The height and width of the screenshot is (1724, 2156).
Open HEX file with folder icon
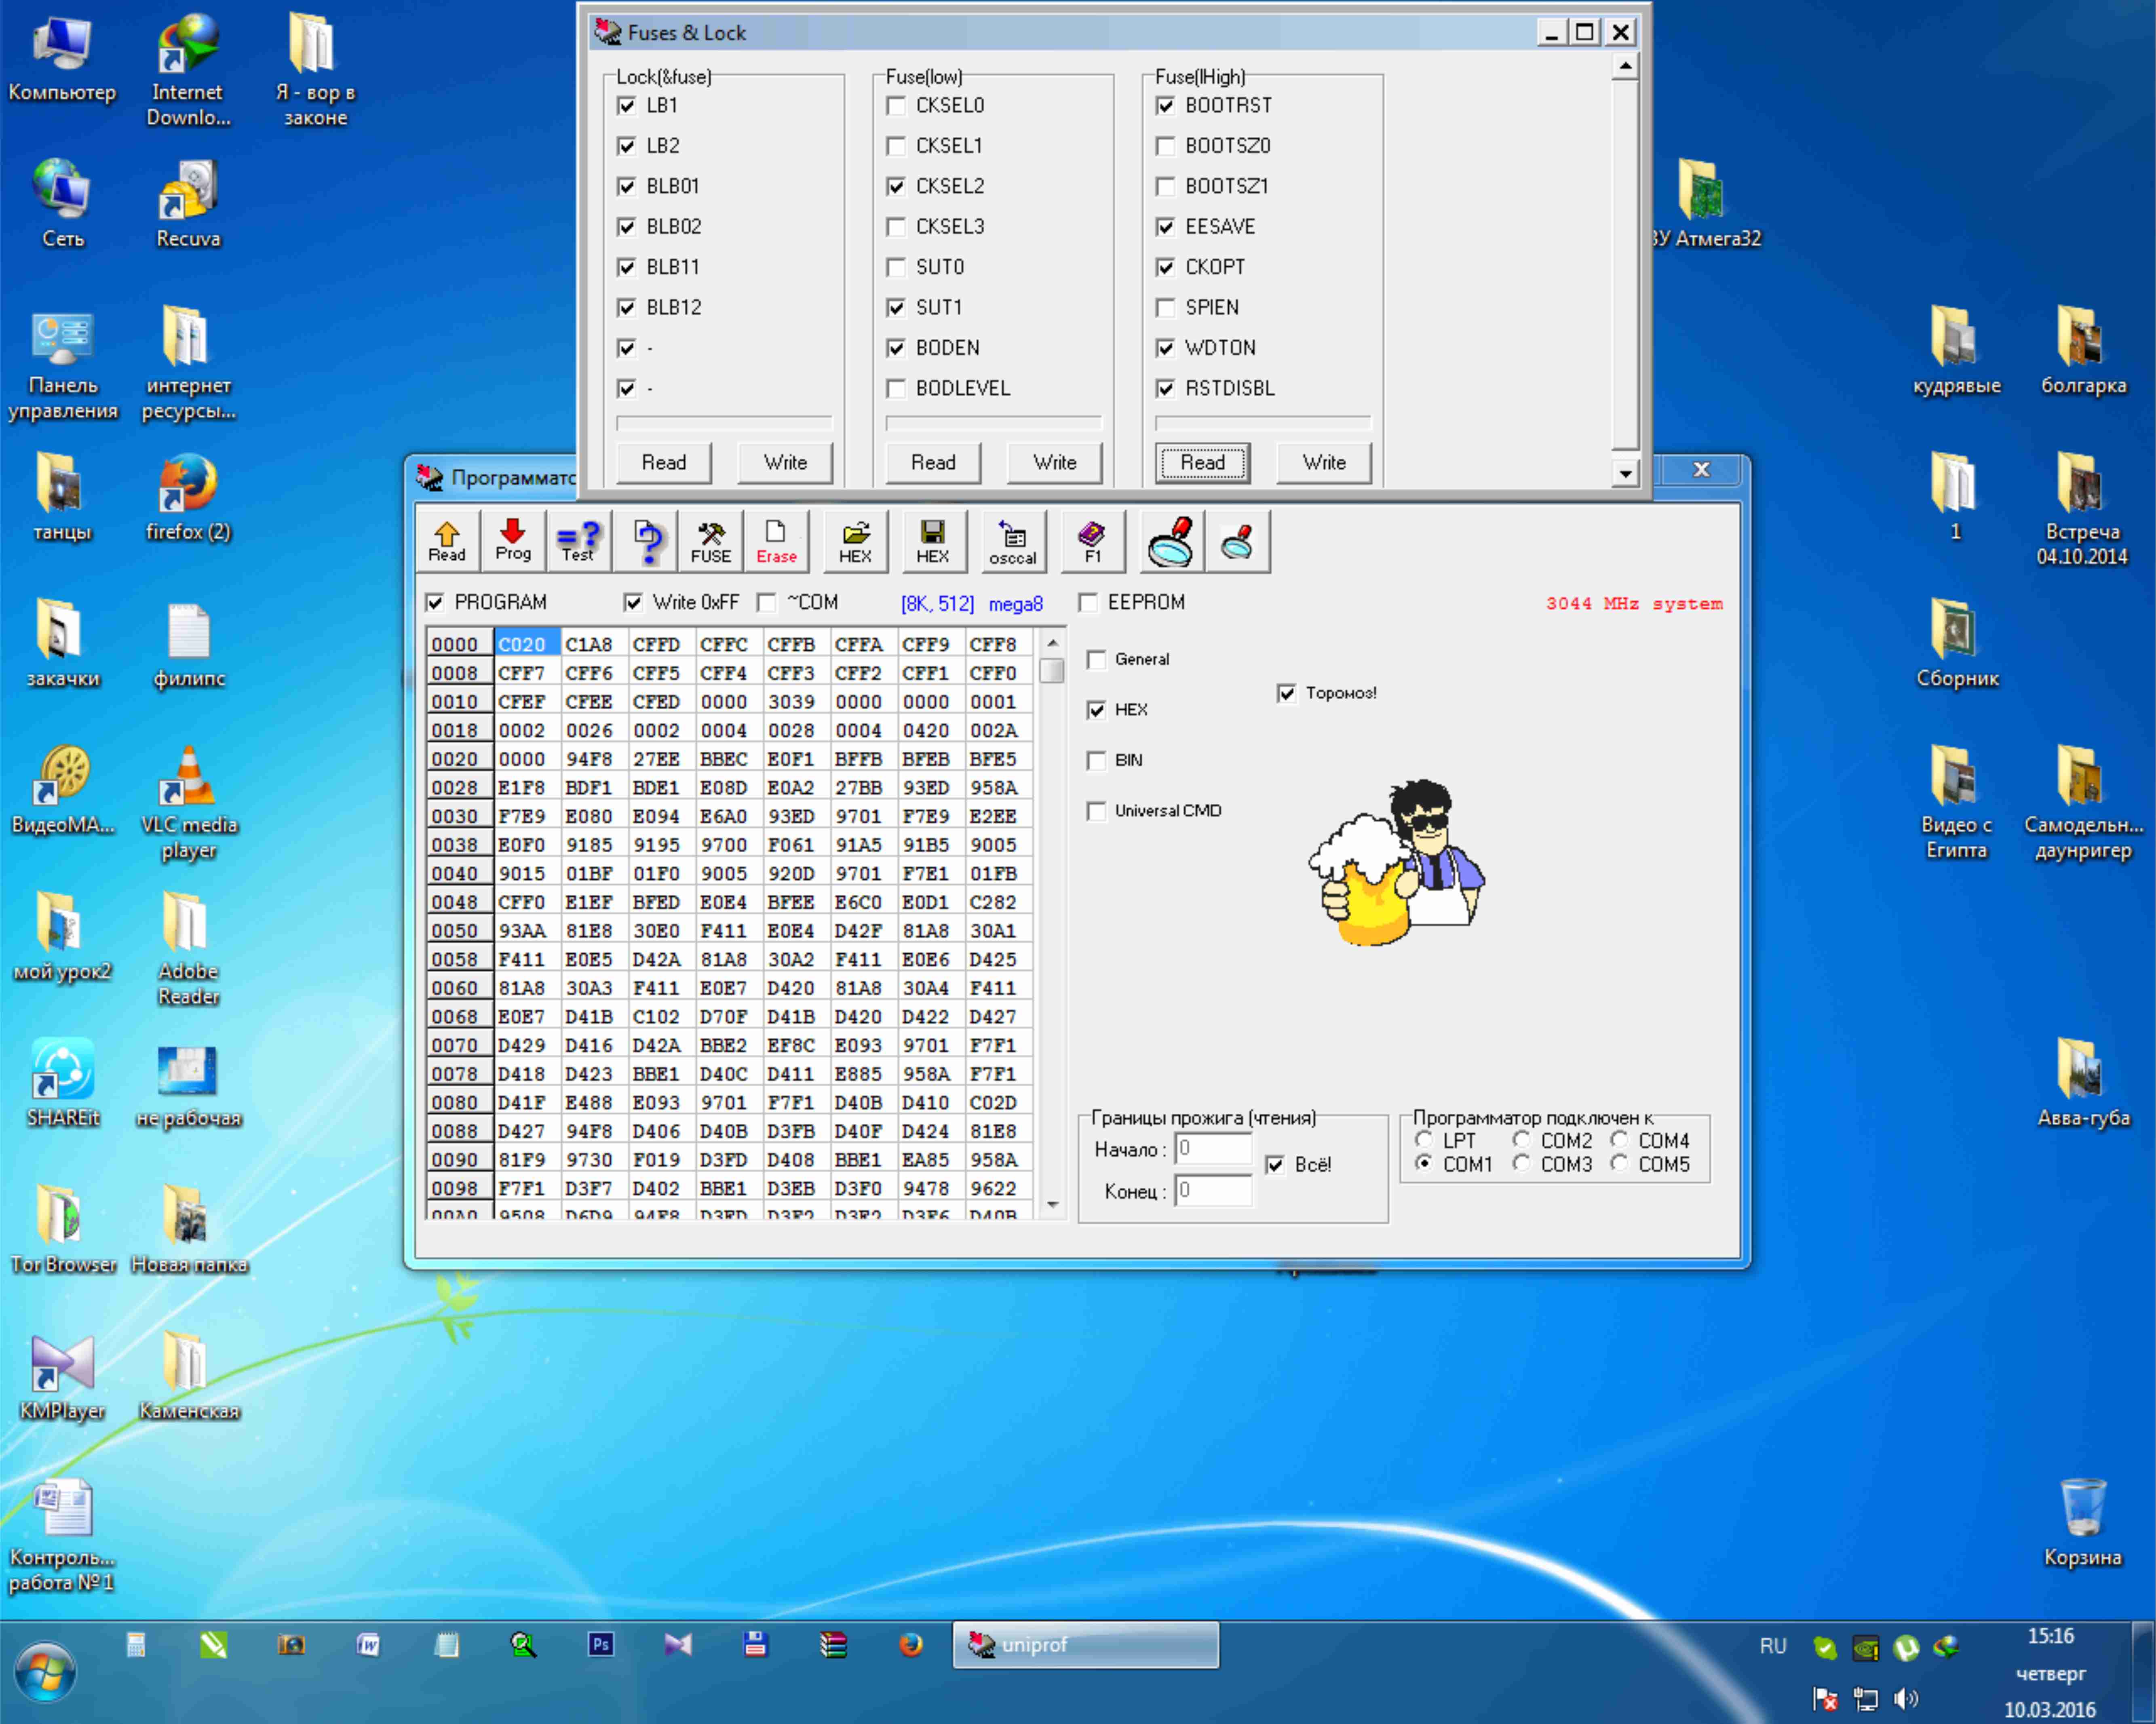pyautogui.click(x=855, y=541)
